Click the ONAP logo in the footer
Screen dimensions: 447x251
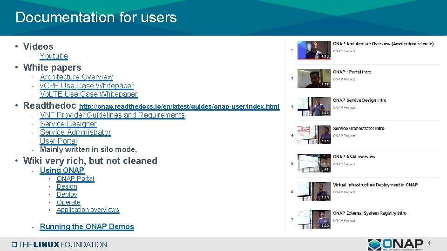pos(395,244)
